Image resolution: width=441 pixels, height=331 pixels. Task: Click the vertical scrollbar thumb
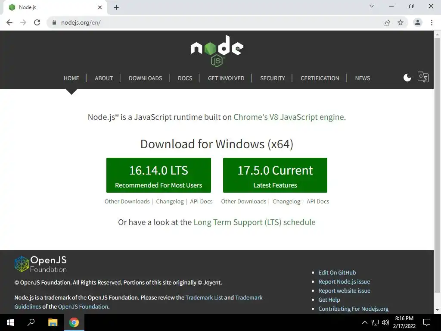(438, 166)
